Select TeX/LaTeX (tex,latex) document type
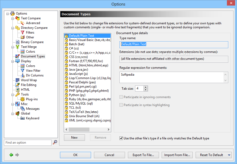The width and height of the screenshot is (237, 164). click(x=87, y=112)
